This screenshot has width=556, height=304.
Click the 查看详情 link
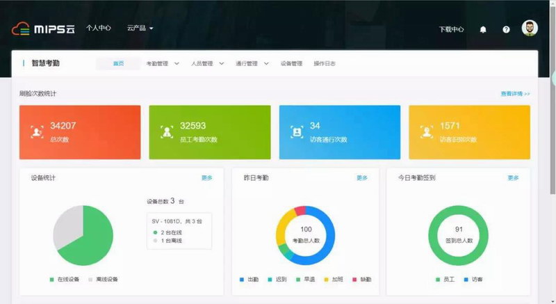[x=515, y=93]
